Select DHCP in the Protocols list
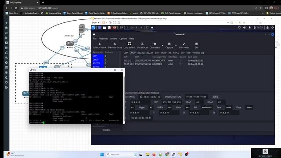The image size is (281, 158). tap(98, 60)
